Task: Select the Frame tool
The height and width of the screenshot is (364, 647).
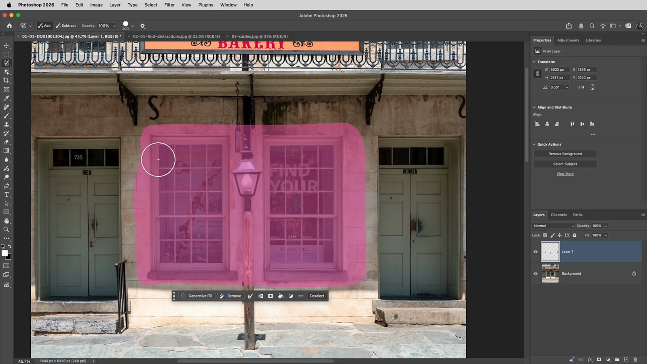Action: (x=6, y=89)
